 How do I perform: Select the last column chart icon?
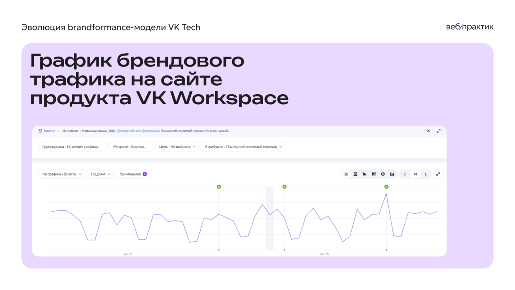tap(392, 174)
